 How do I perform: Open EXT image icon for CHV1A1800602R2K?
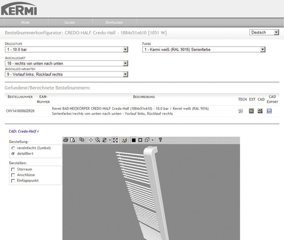[251, 111]
